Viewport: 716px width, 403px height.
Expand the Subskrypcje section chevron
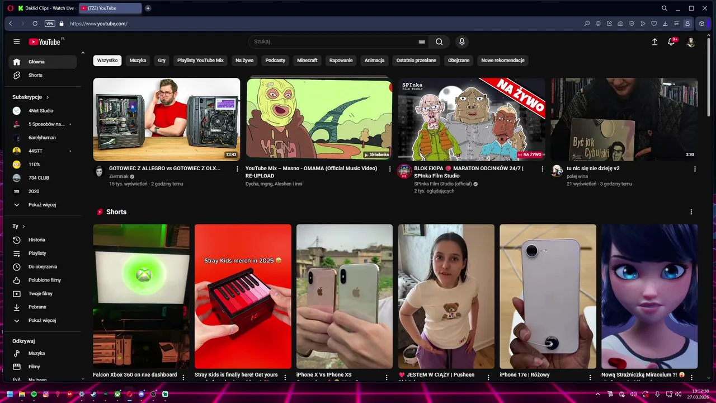[48, 97]
